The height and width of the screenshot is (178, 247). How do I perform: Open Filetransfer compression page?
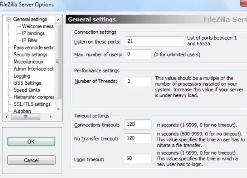coord(34,97)
